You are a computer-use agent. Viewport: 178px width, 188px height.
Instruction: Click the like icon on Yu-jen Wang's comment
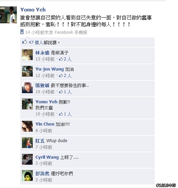(61, 75)
